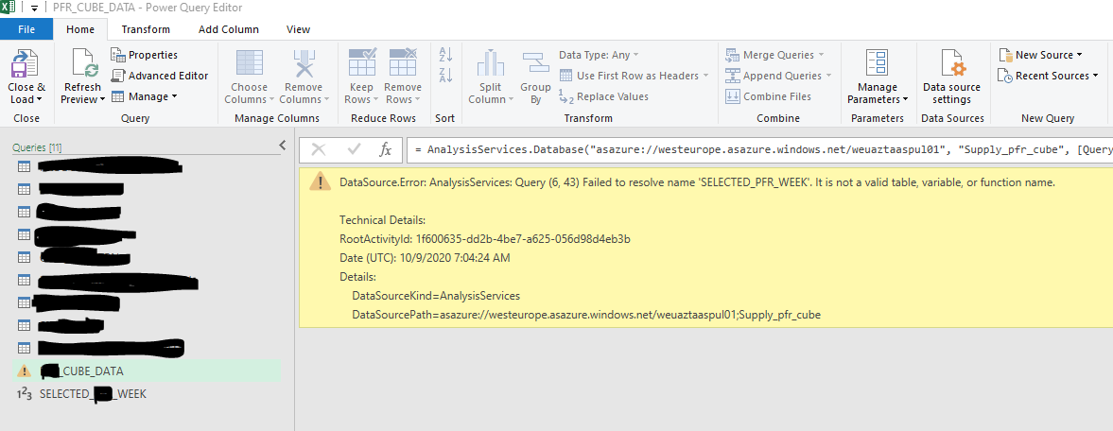Switch to the Add Column tab
This screenshot has width=1113, height=431.
click(x=229, y=29)
